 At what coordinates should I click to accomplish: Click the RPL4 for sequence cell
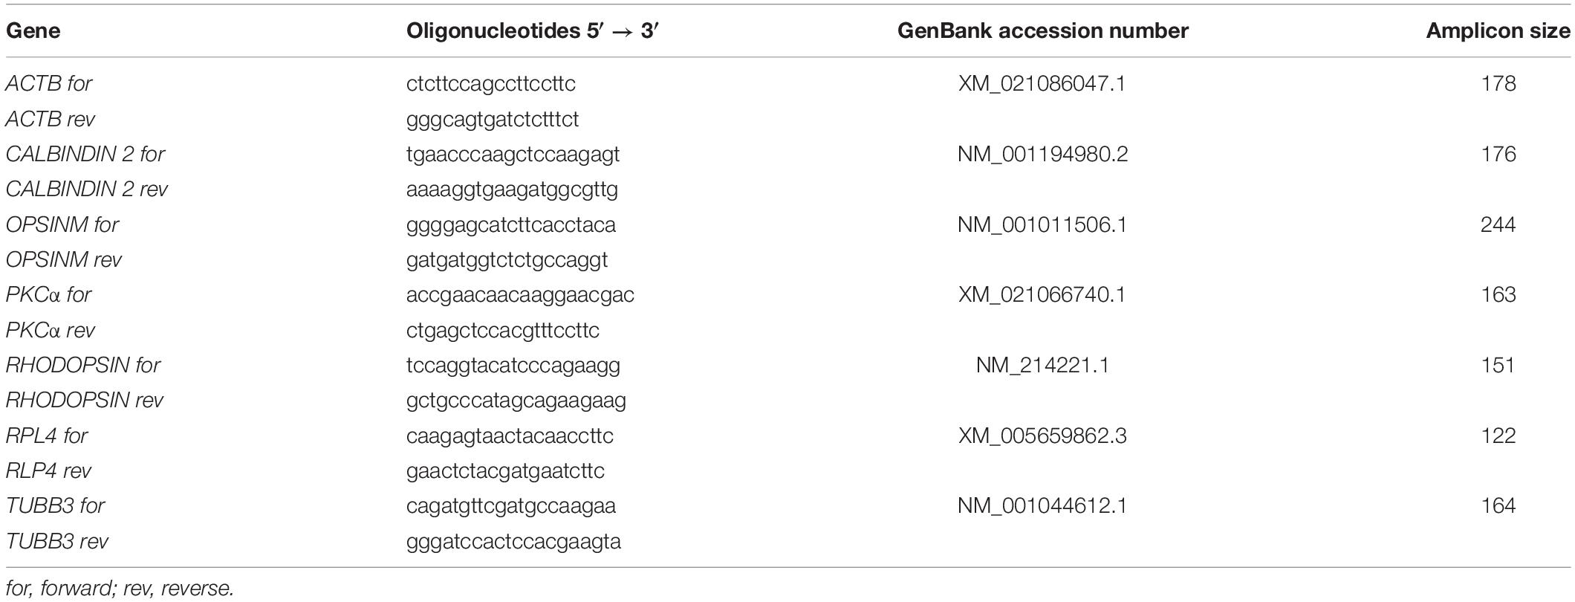tap(510, 435)
